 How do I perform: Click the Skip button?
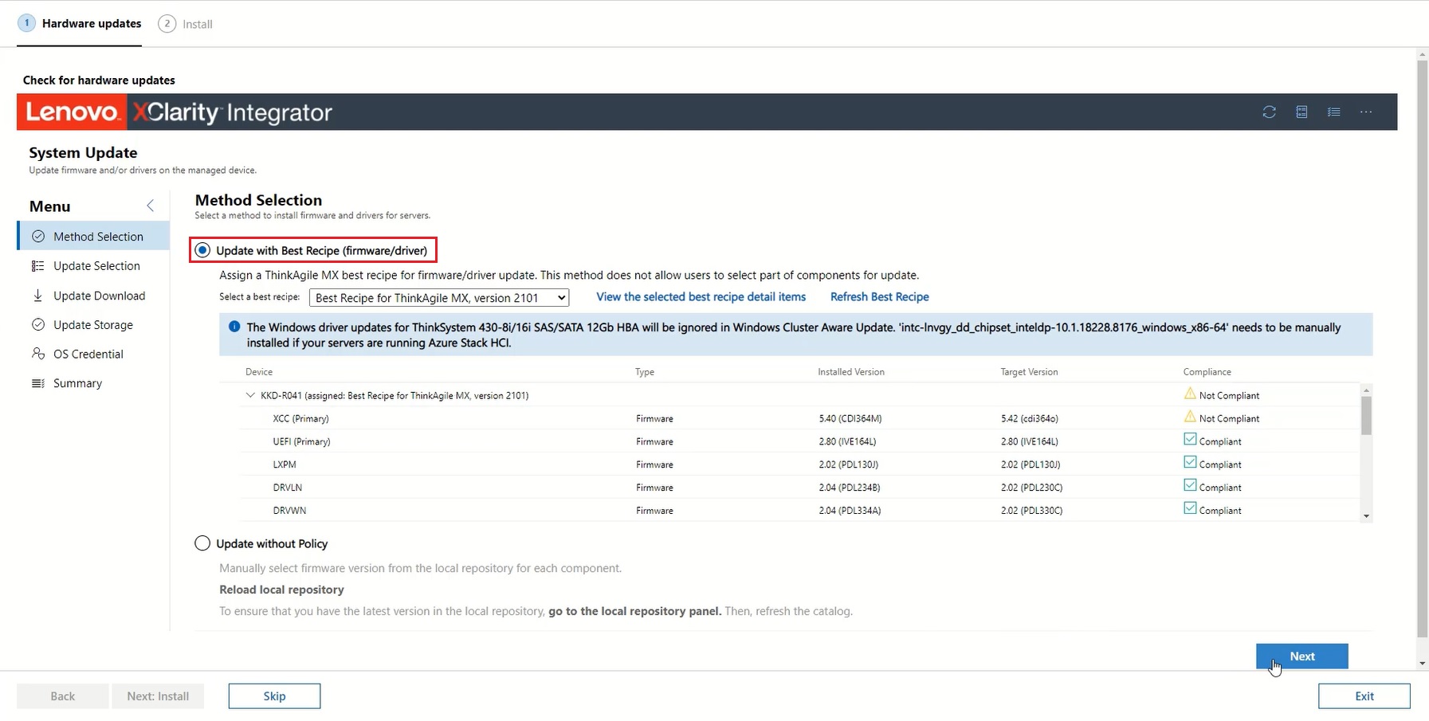[x=274, y=696]
